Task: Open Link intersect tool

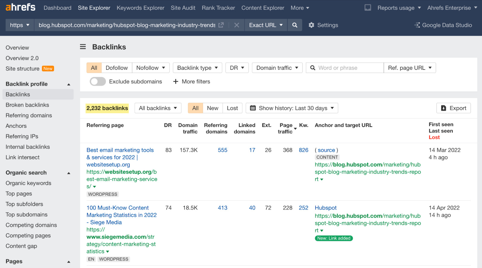Action: click(23, 157)
